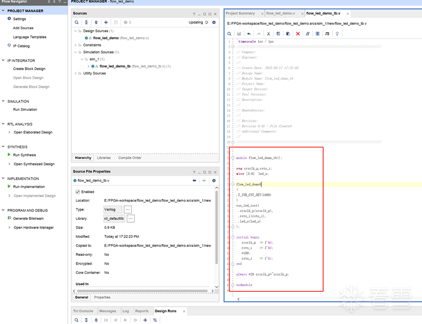Screen dimensions: 422x324
Task: Expand the Utility Sources folder
Action: tap(76, 74)
